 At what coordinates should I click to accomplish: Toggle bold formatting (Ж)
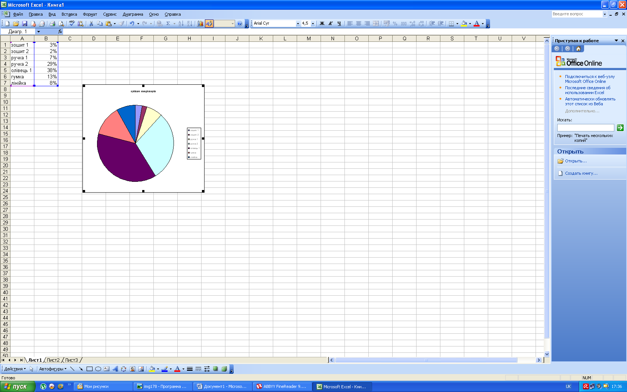pos(322,24)
